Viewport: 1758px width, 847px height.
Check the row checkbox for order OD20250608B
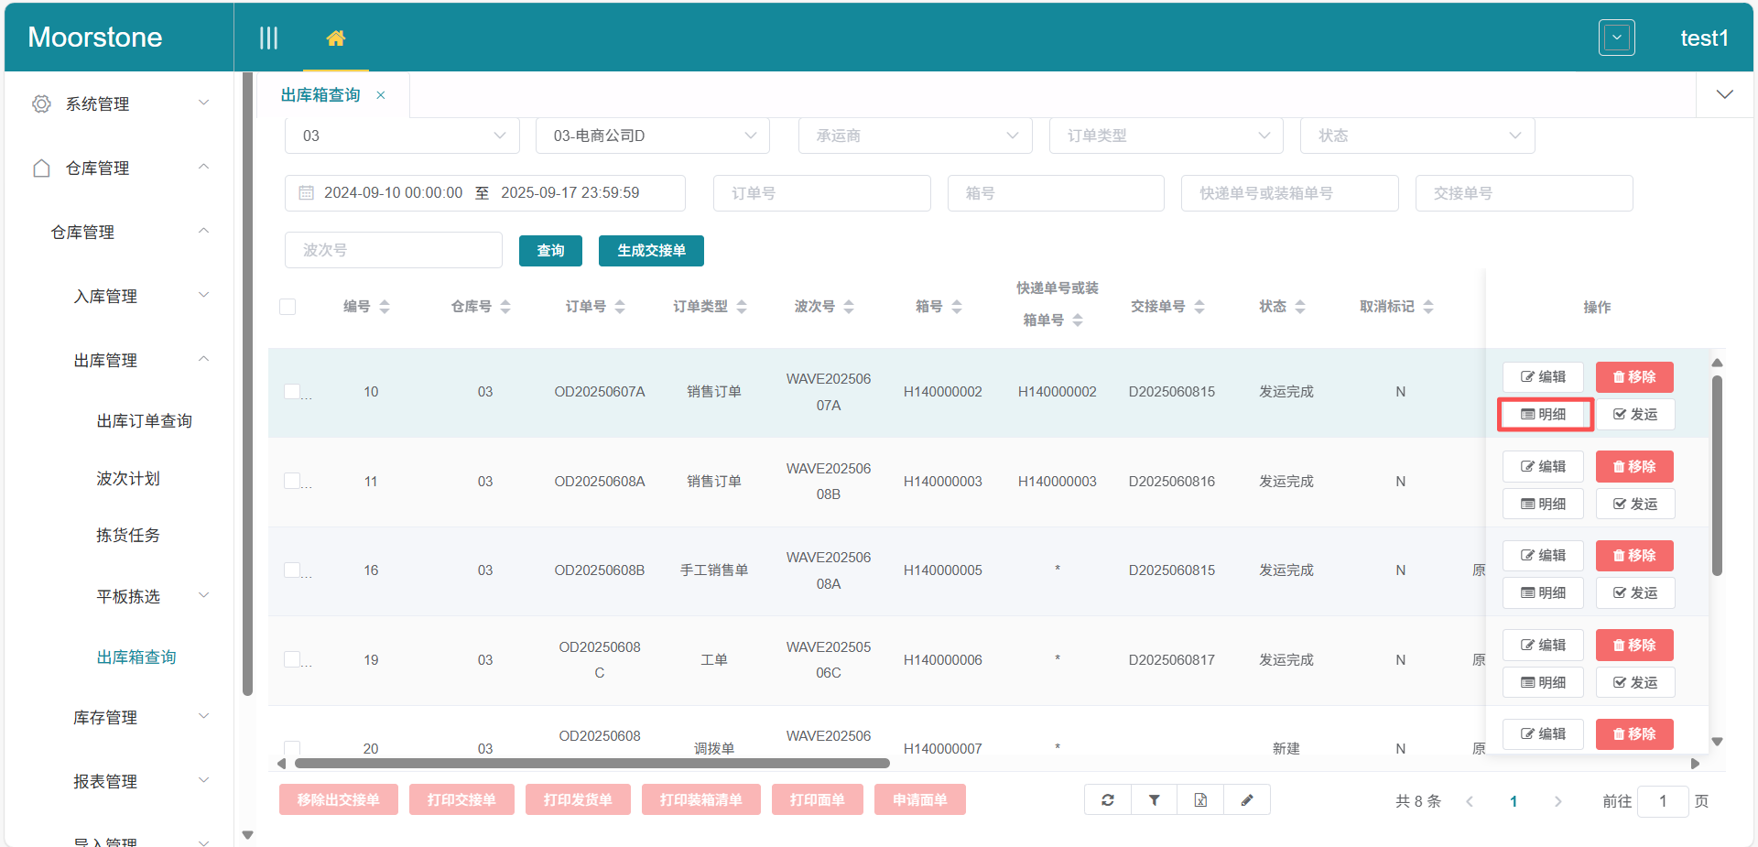(x=291, y=570)
